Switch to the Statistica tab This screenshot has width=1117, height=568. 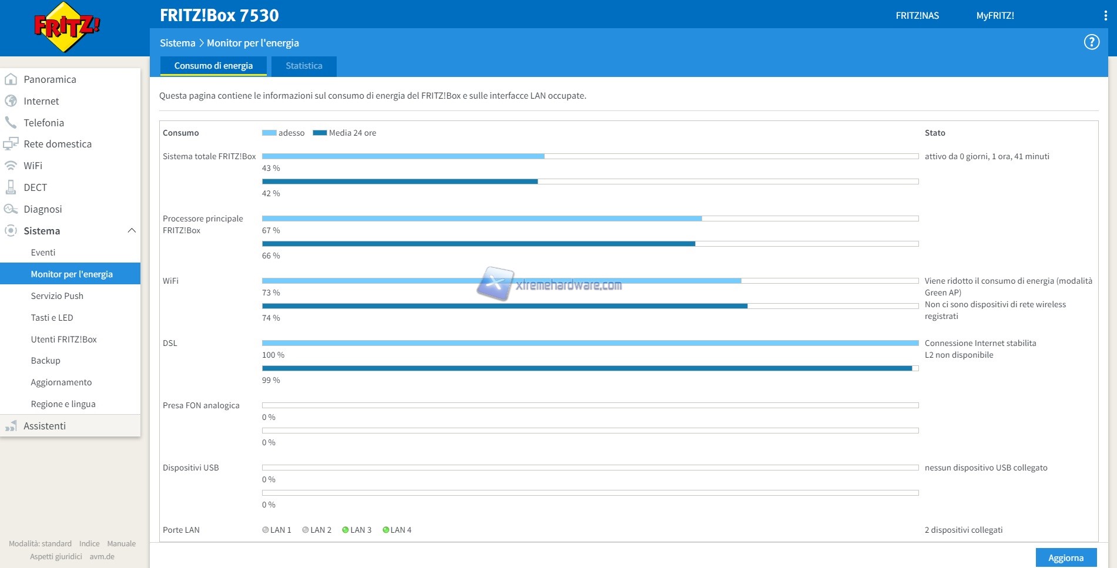(304, 66)
